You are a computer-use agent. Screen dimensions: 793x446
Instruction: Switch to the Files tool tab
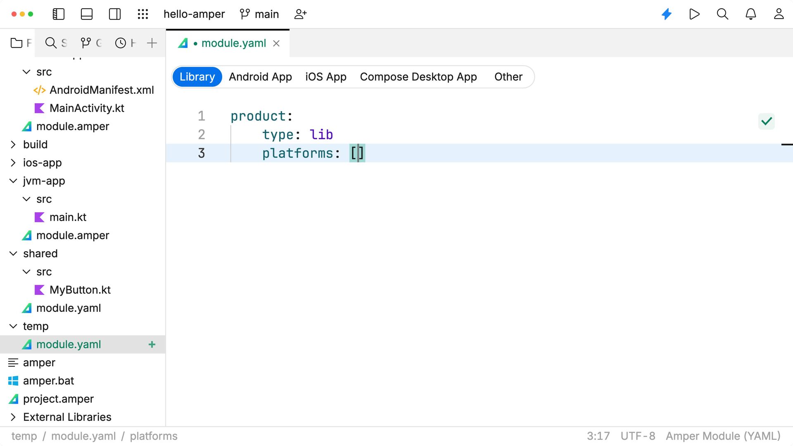pos(21,43)
